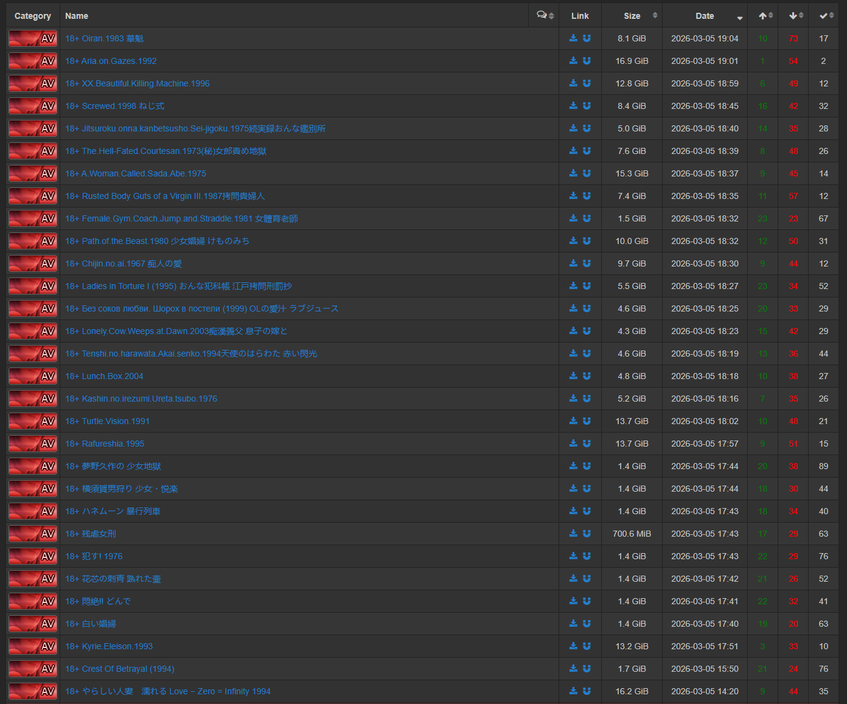Click the 15.3 GiB size cell
The image size is (847, 704).
632,173
